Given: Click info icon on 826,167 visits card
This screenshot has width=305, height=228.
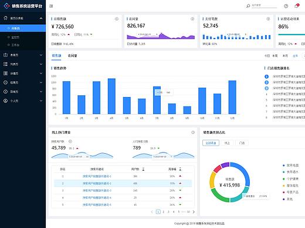Looking at the screenshot, I should click(192, 19).
